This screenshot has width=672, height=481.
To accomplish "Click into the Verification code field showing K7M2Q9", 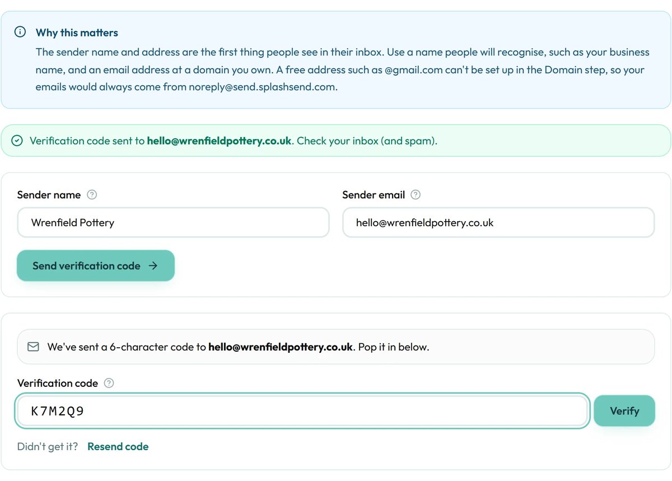I will pos(302,411).
